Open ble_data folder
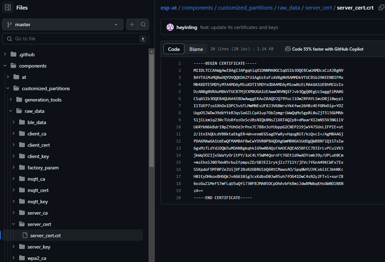Viewport: 385px width, 262px height. click(37, 122)
